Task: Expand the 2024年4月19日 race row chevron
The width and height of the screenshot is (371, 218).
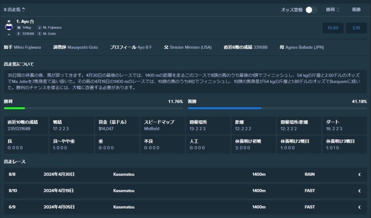Action: (x=359, y=191)
